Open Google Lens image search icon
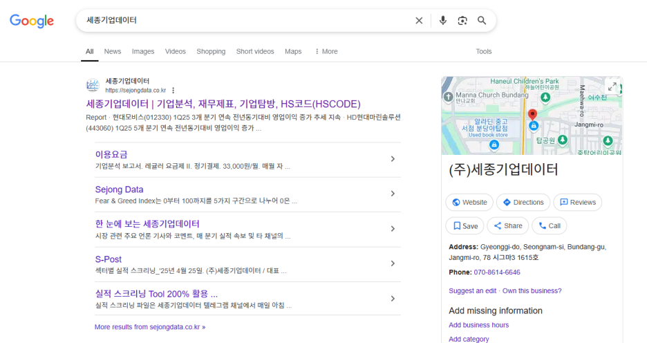Screen dimensions: 647x343 click(462, 21)
